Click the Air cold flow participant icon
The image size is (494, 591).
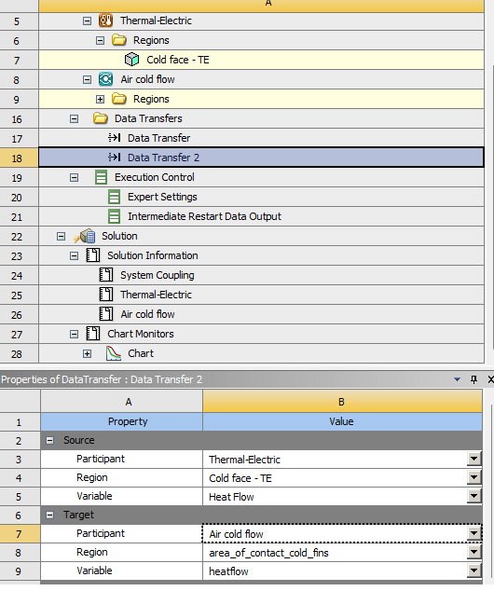point(106,79)
